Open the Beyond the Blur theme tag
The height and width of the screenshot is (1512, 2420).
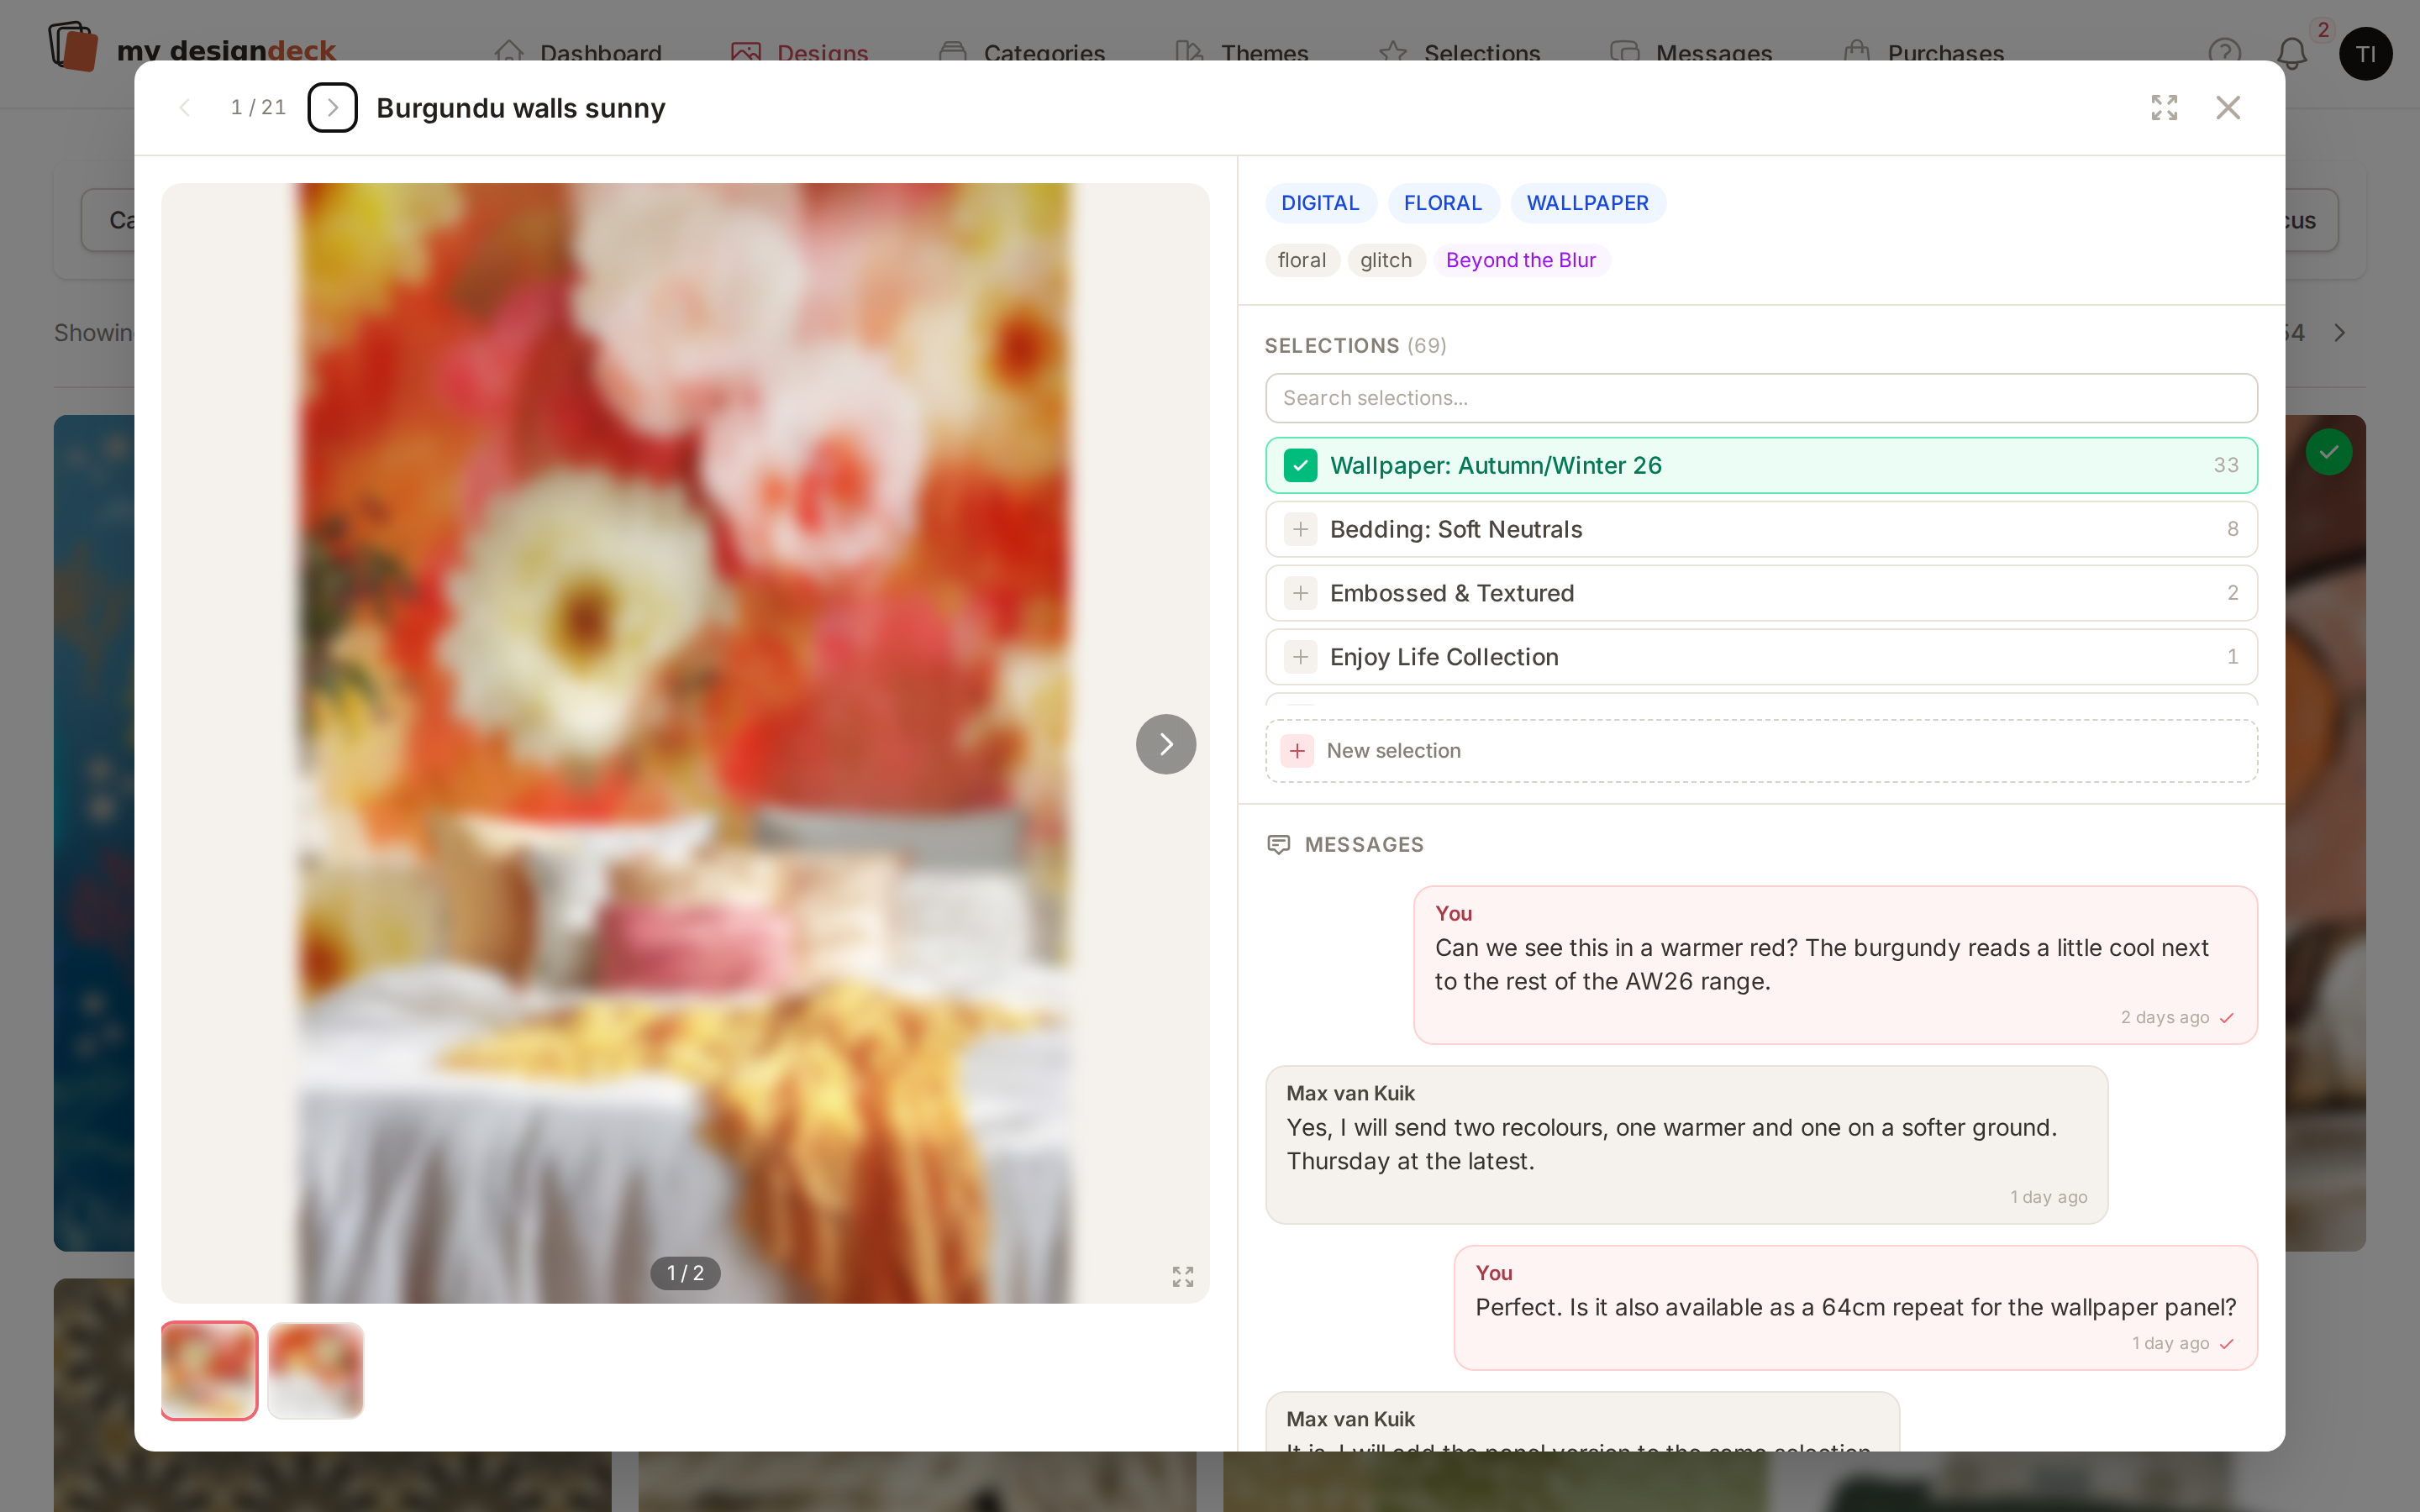[x=1520, y=260]
